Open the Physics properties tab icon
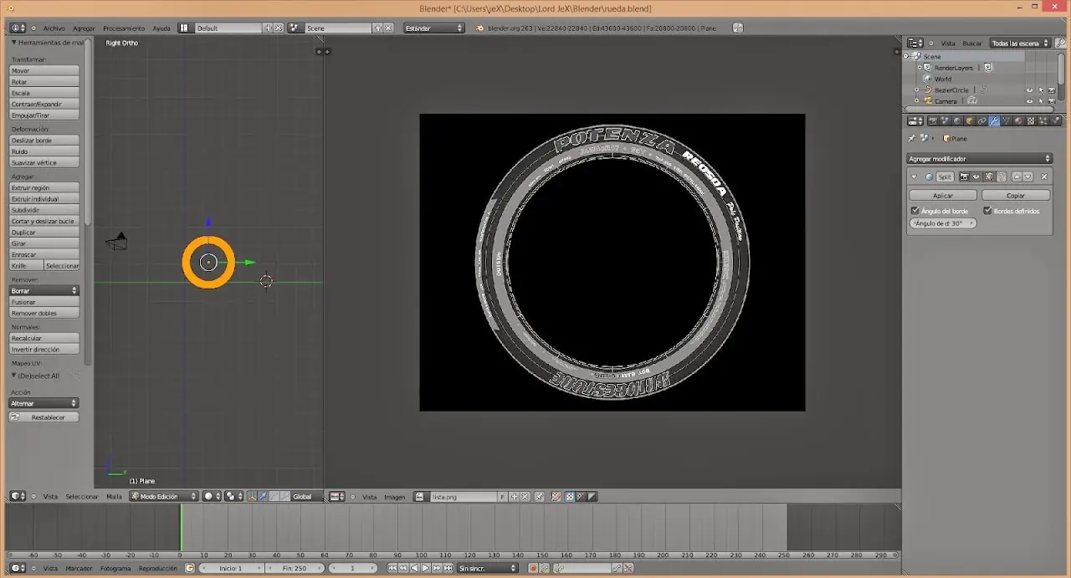Screen dimensions: 1071x578 pyautogui.click(x=1056, y=121)
